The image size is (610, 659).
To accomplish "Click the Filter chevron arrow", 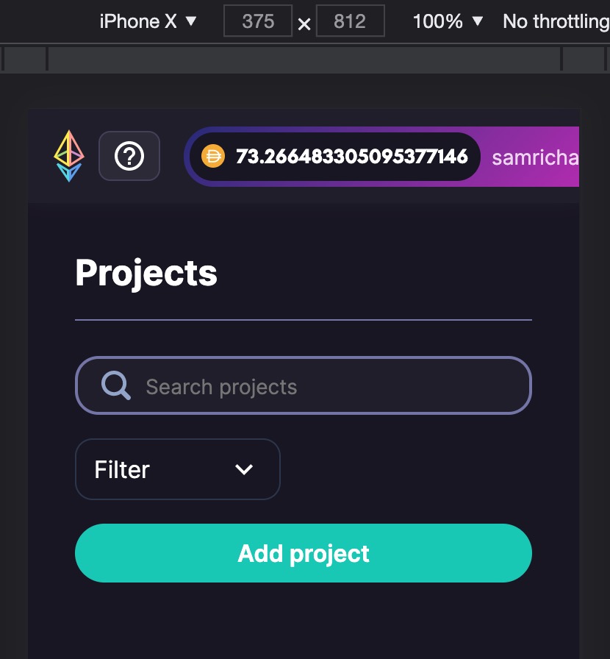I will (244, 469).
